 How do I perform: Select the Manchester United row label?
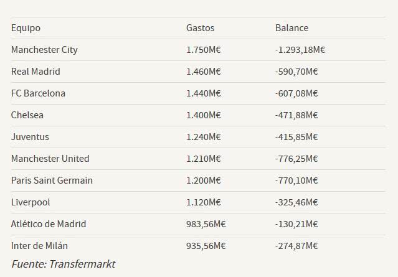(x=50, y=159)
